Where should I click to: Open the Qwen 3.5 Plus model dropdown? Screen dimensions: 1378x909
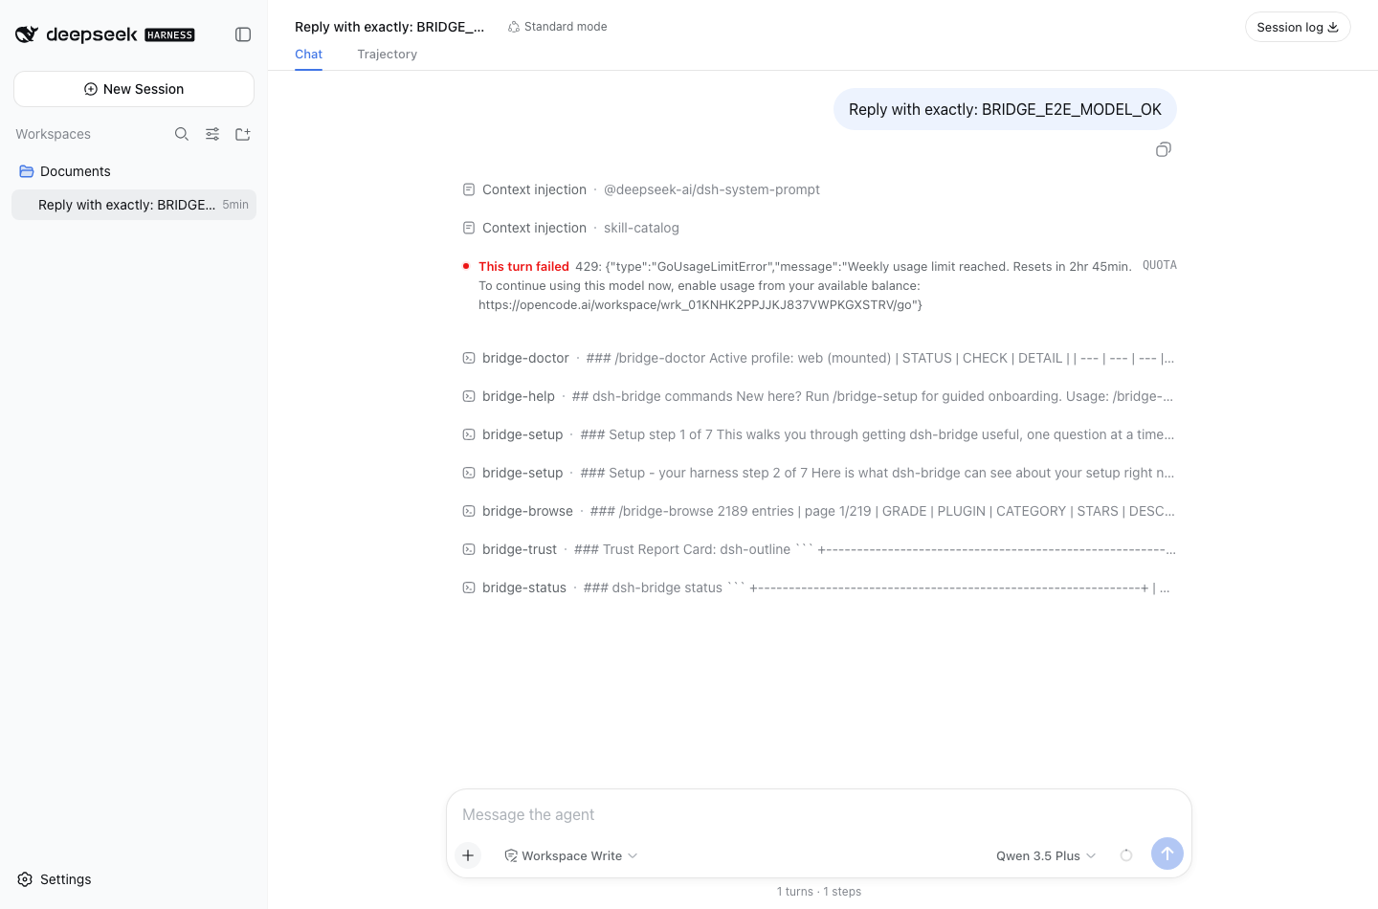[1046, 855]
